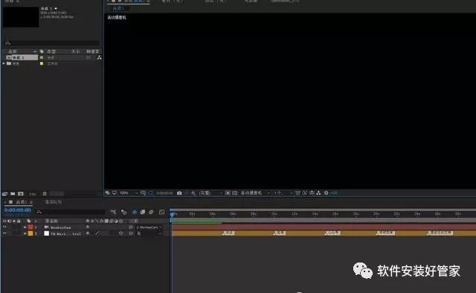Toggle shy switch for MonkeyCam layer
The width and height of the screenshot is (476, 293).
click(x=88, y=227)
